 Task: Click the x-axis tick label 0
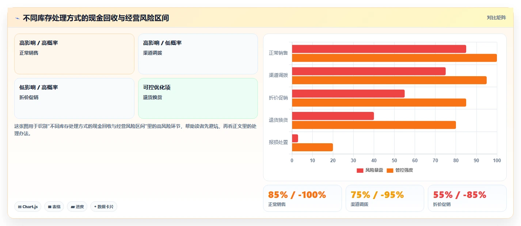click(x=292, y=160)
